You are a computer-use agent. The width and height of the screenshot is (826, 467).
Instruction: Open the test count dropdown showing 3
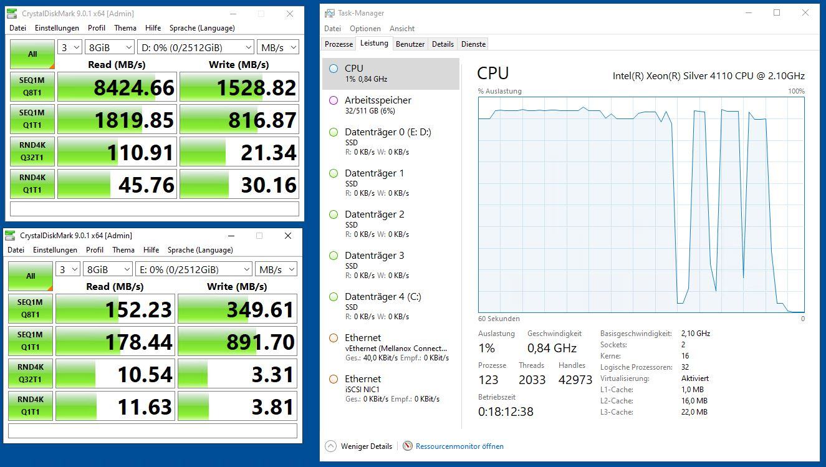point(69,47)
